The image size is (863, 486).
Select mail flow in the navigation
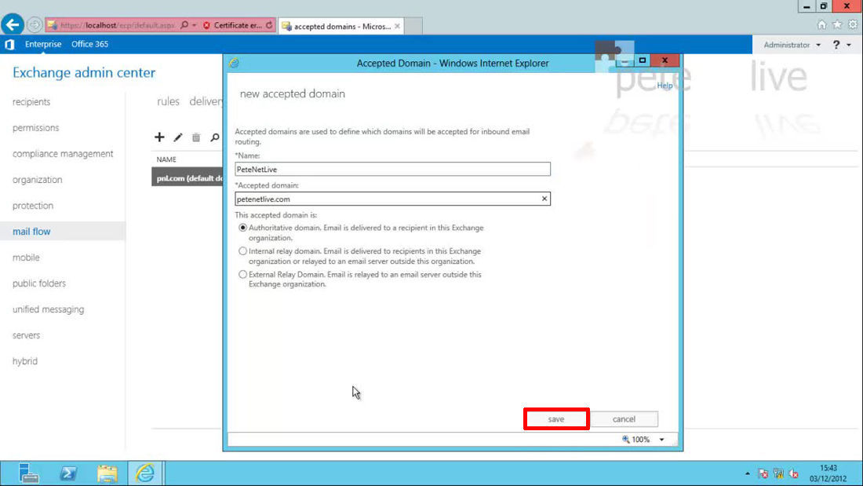point(31,232)
